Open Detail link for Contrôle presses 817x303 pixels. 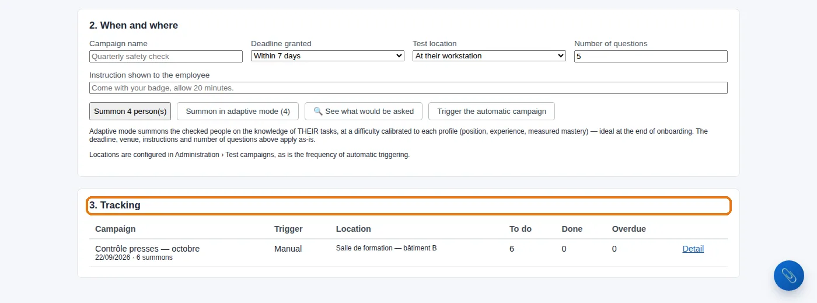693,249
